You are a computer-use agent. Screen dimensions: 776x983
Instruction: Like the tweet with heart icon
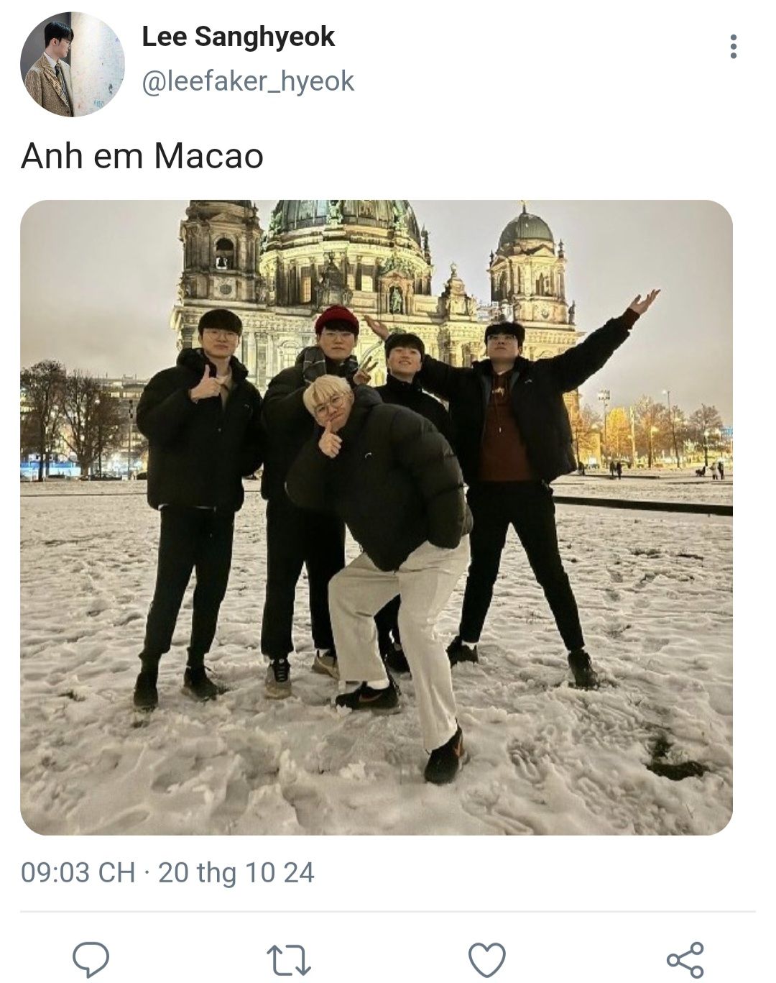[486, 960]
